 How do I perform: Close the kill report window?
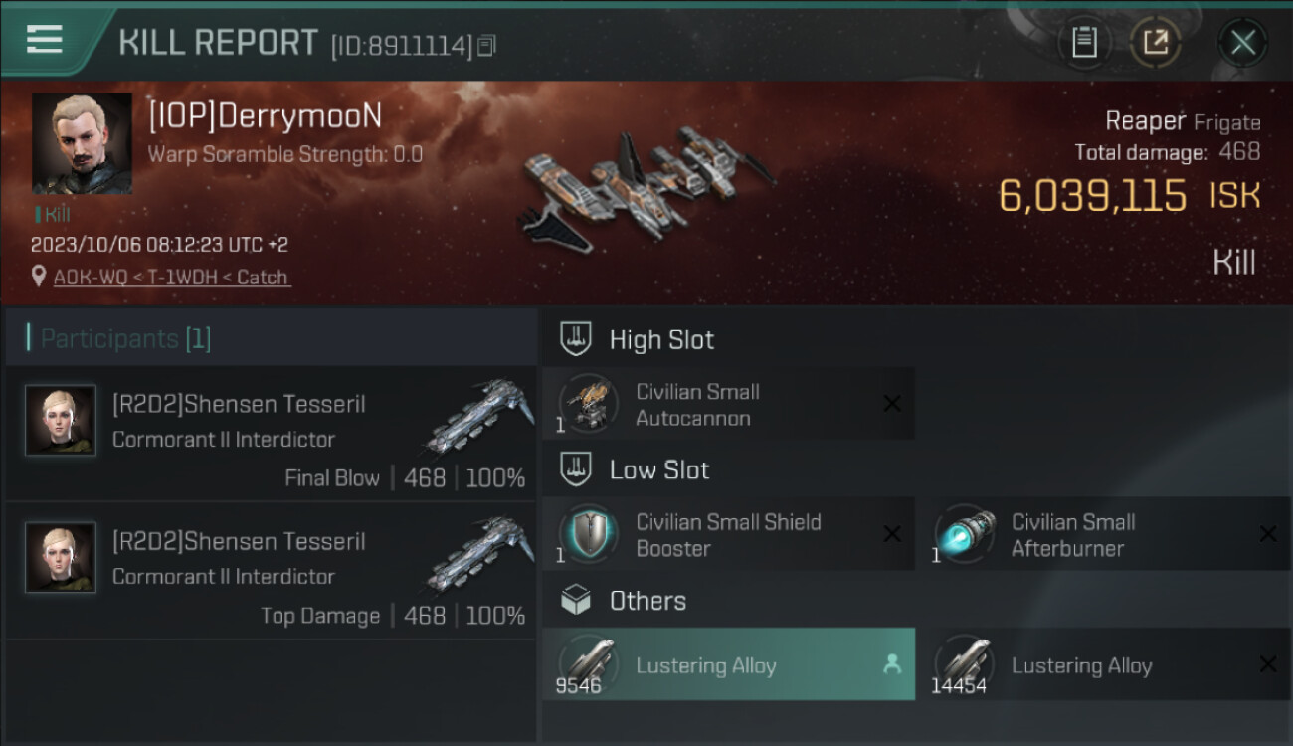[1242, 42]
